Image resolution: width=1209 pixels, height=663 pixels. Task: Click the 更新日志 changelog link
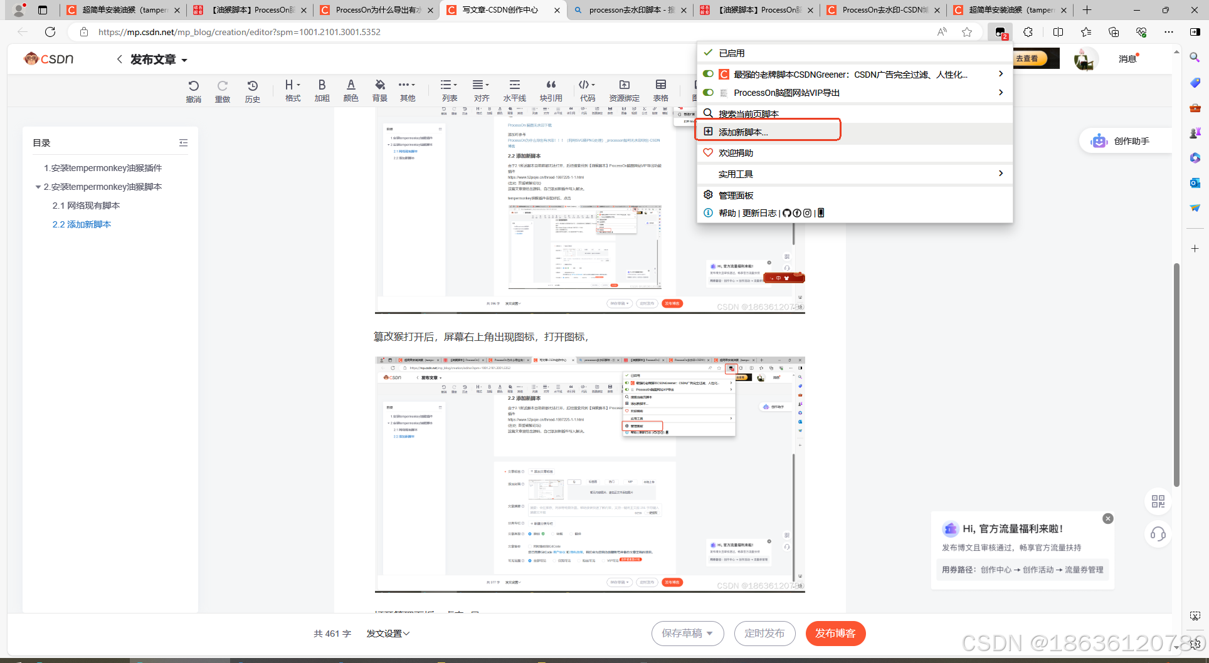pyautogui.click(x=759, y=213)
